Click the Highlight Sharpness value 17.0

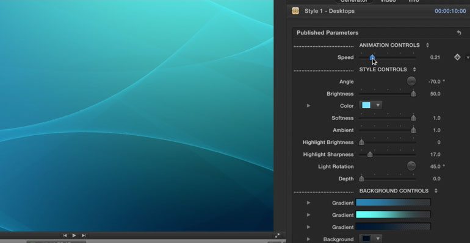click(x=435, y=155)
